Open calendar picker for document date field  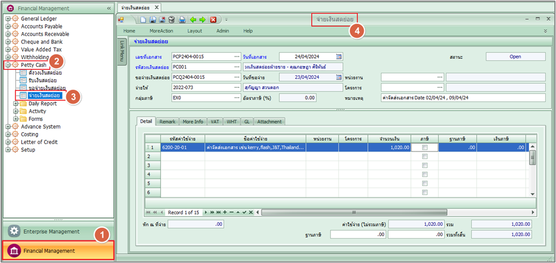(x=338, y=57)
